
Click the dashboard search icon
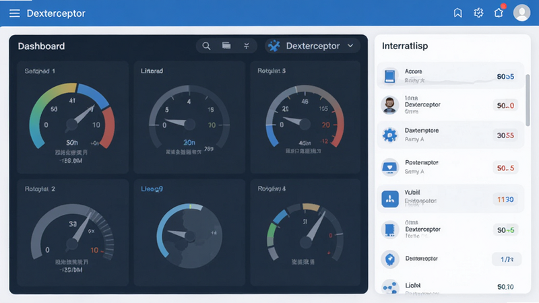pyautogui.click(x=206, y=46)
